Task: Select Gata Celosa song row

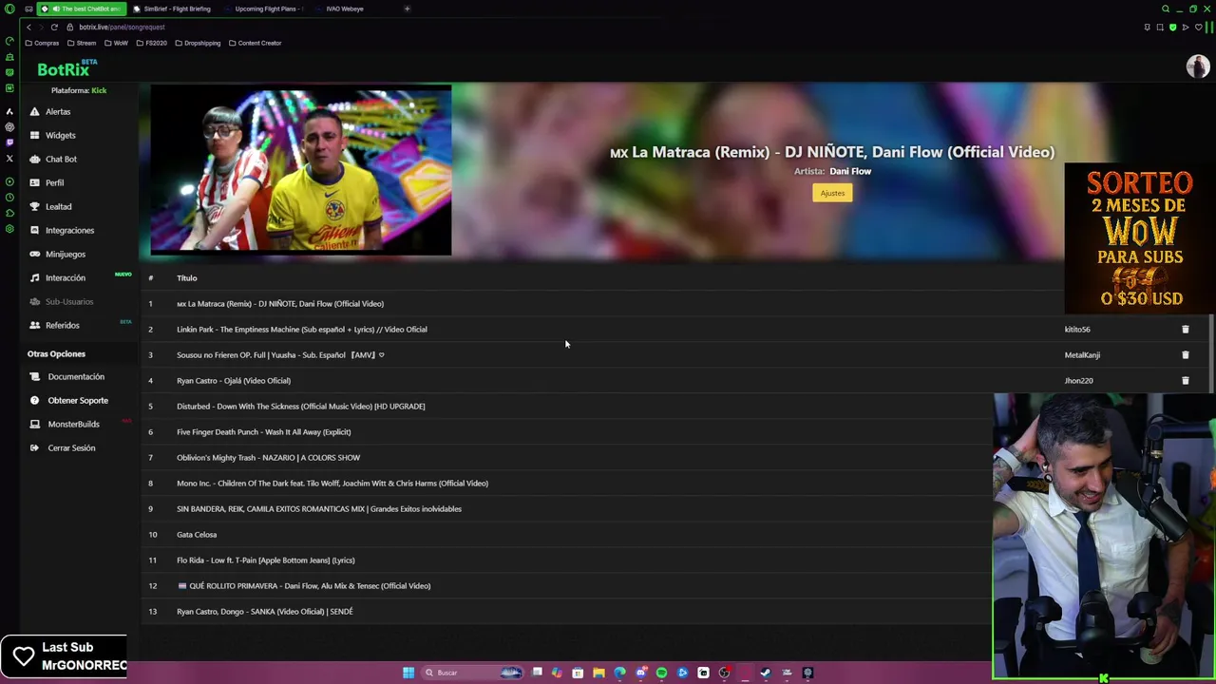Action: coord(568,534)
